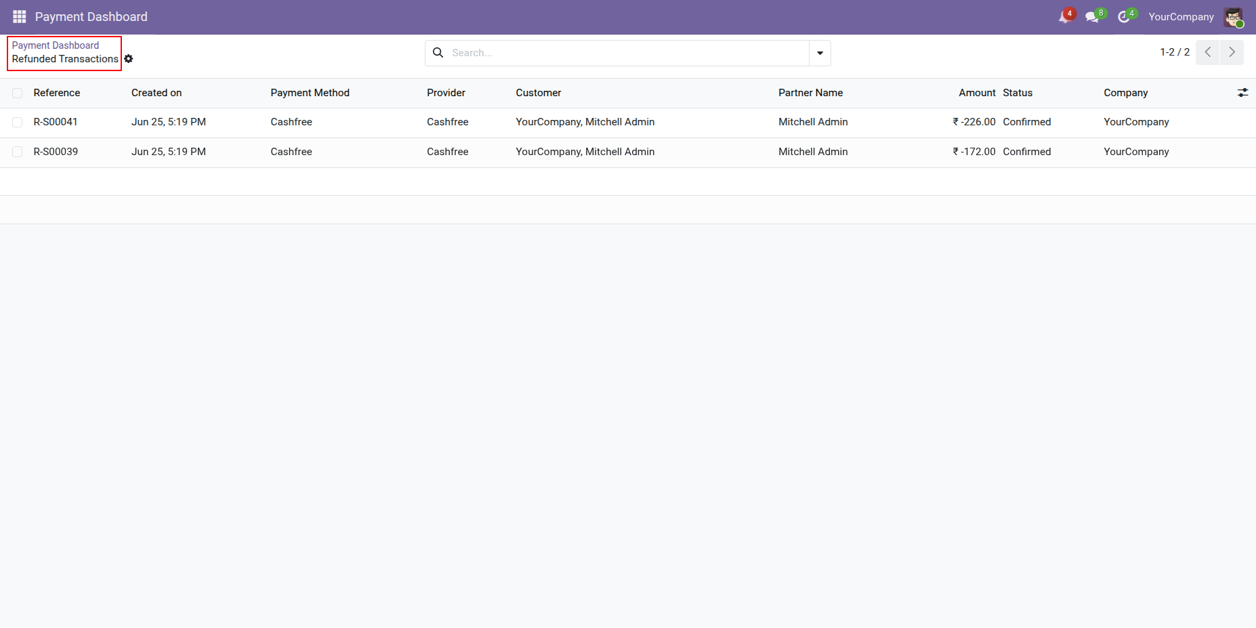The height and width of the screenshot is (628, 1256).
Task: Open optional columns adjust icon
Action: click(x=1242, y=93)
